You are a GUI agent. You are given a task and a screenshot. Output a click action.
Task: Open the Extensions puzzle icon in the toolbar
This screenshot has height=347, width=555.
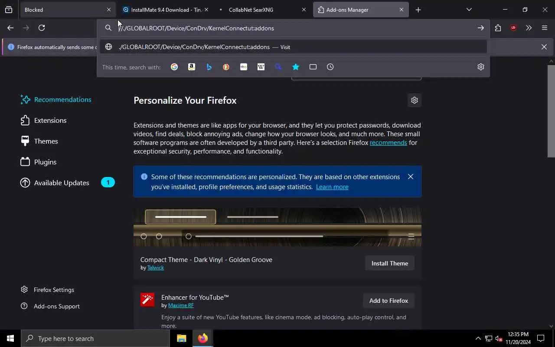tap(498, 28)
